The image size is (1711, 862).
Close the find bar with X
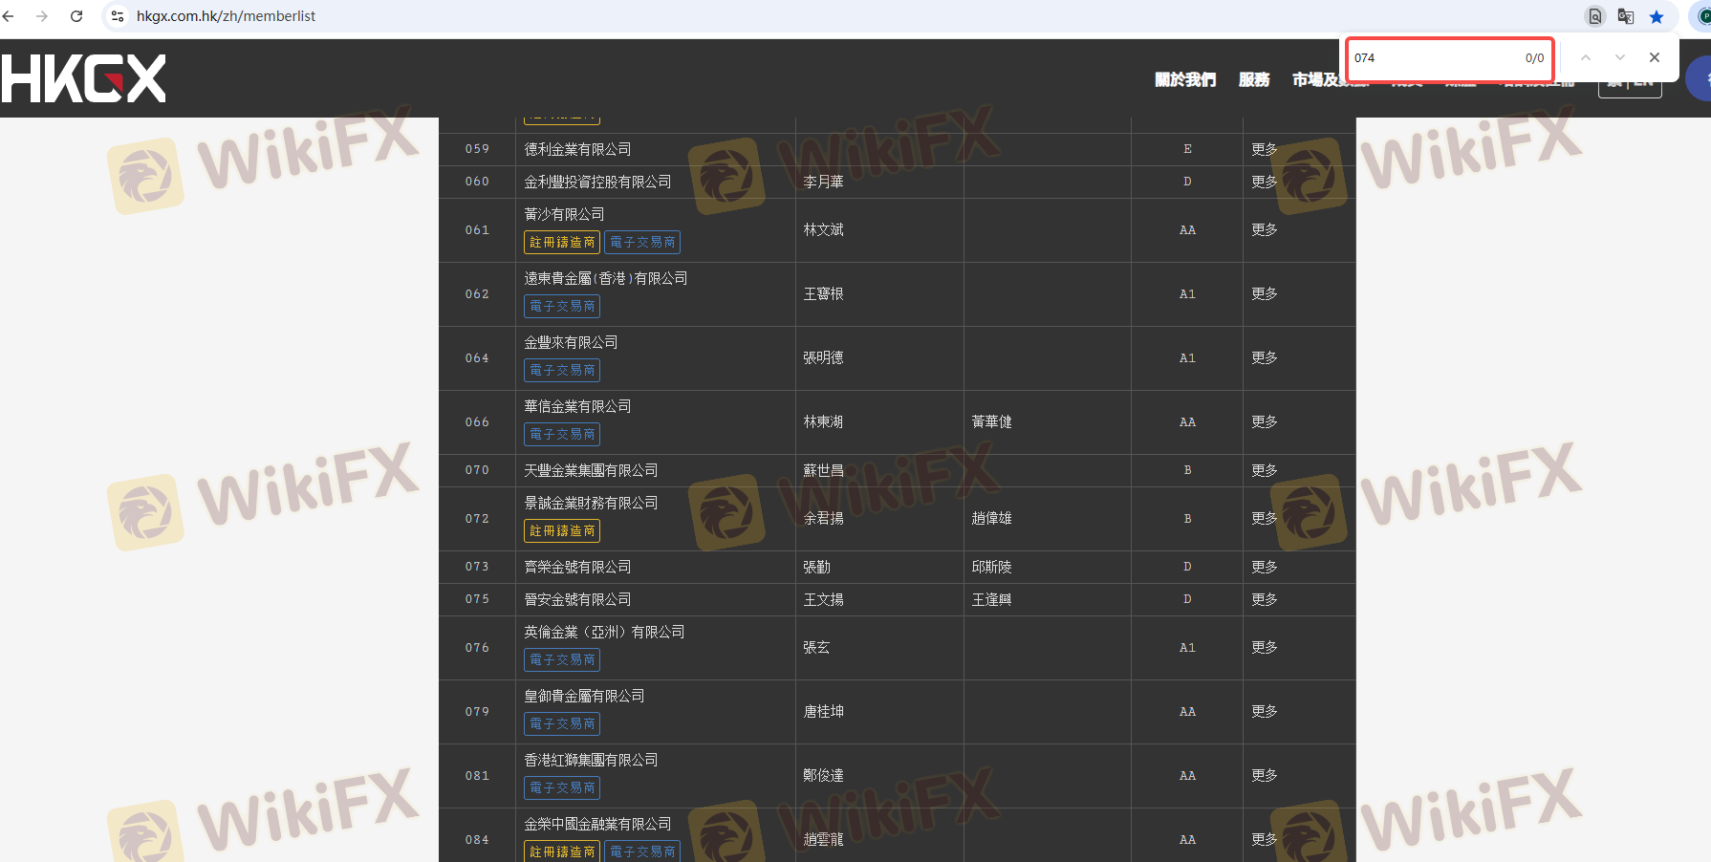(x=1654, y=57)
